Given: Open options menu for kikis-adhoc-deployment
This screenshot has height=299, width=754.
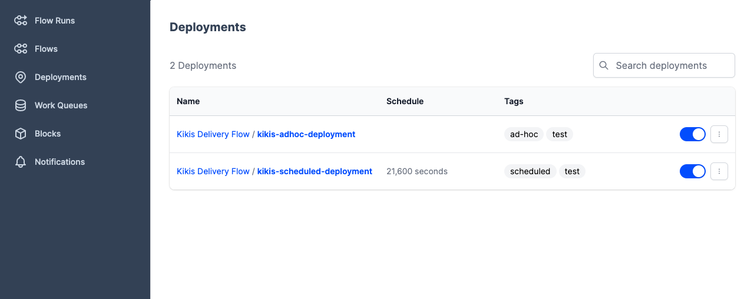Looking at the screenshot, I should (719, 134).
